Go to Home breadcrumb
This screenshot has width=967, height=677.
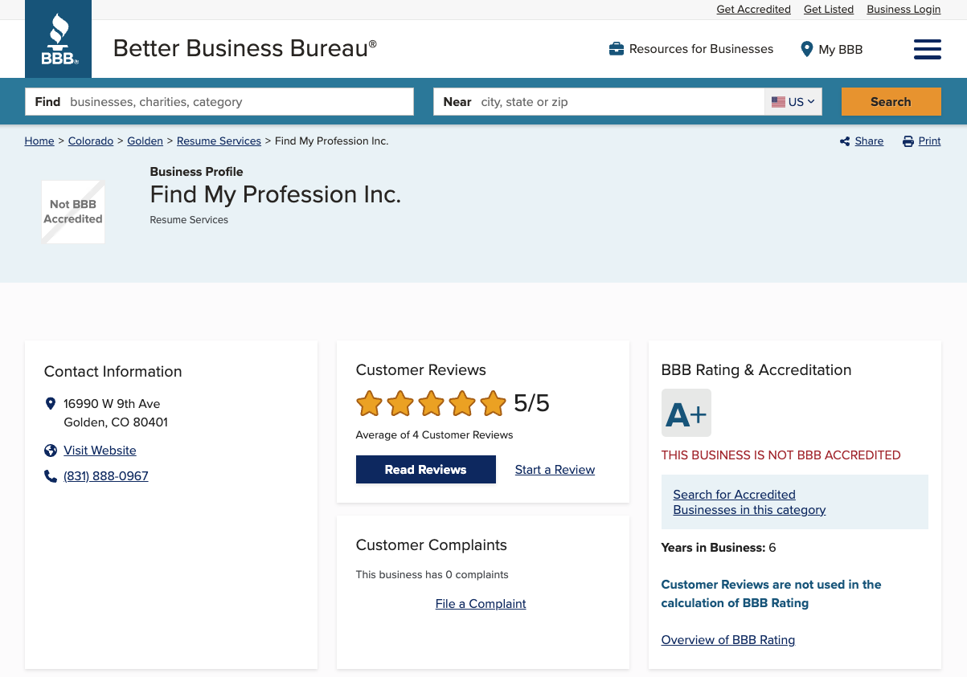point(39,141)
